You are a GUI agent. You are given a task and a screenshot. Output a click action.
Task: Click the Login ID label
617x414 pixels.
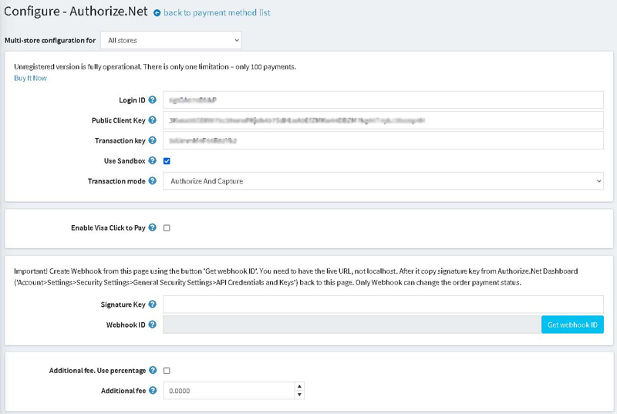132,100
